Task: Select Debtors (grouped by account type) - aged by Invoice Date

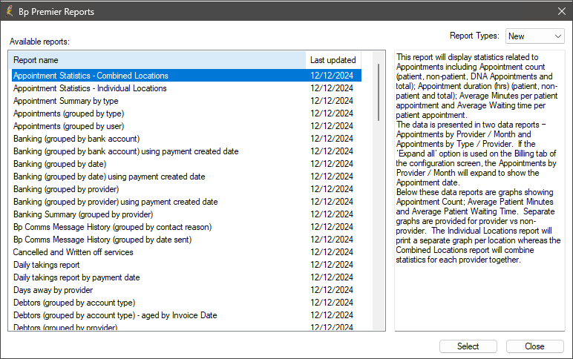Action: (186, 315)
